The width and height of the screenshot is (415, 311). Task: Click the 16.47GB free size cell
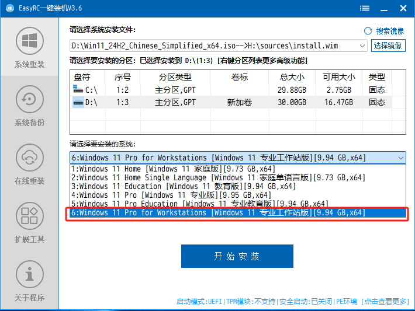[x=339, y=102]
